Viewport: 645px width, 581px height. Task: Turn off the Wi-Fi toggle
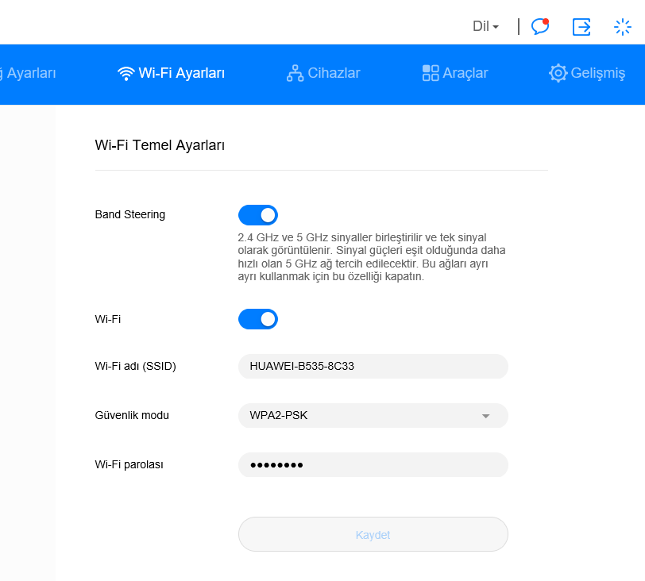click(258, 319)
